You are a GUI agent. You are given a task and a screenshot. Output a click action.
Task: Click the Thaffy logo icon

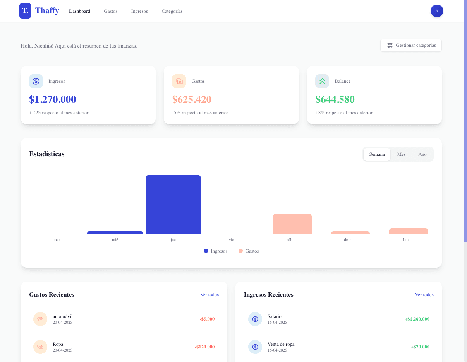pos(25,11)
